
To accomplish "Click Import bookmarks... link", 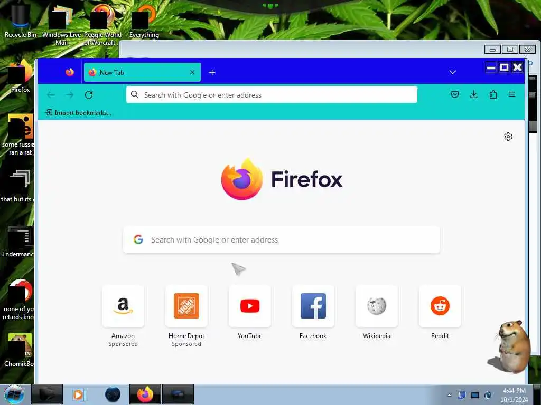I will tap(79, 113).
